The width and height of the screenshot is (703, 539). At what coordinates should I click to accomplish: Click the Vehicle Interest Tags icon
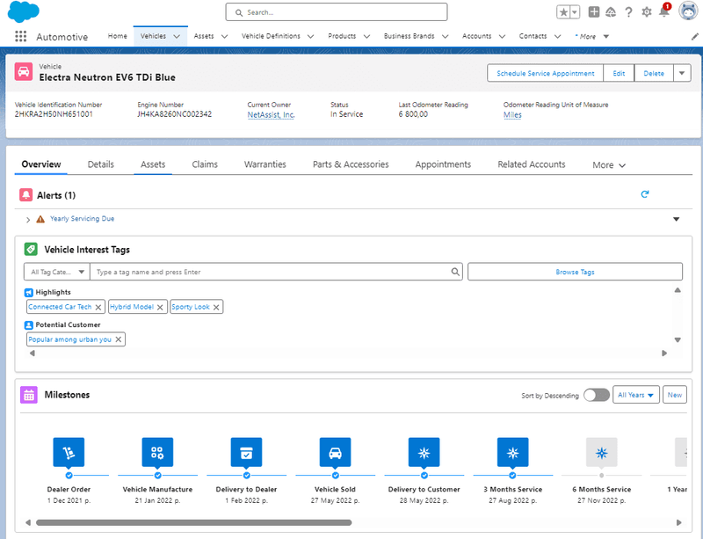click(x=31, y=249)
